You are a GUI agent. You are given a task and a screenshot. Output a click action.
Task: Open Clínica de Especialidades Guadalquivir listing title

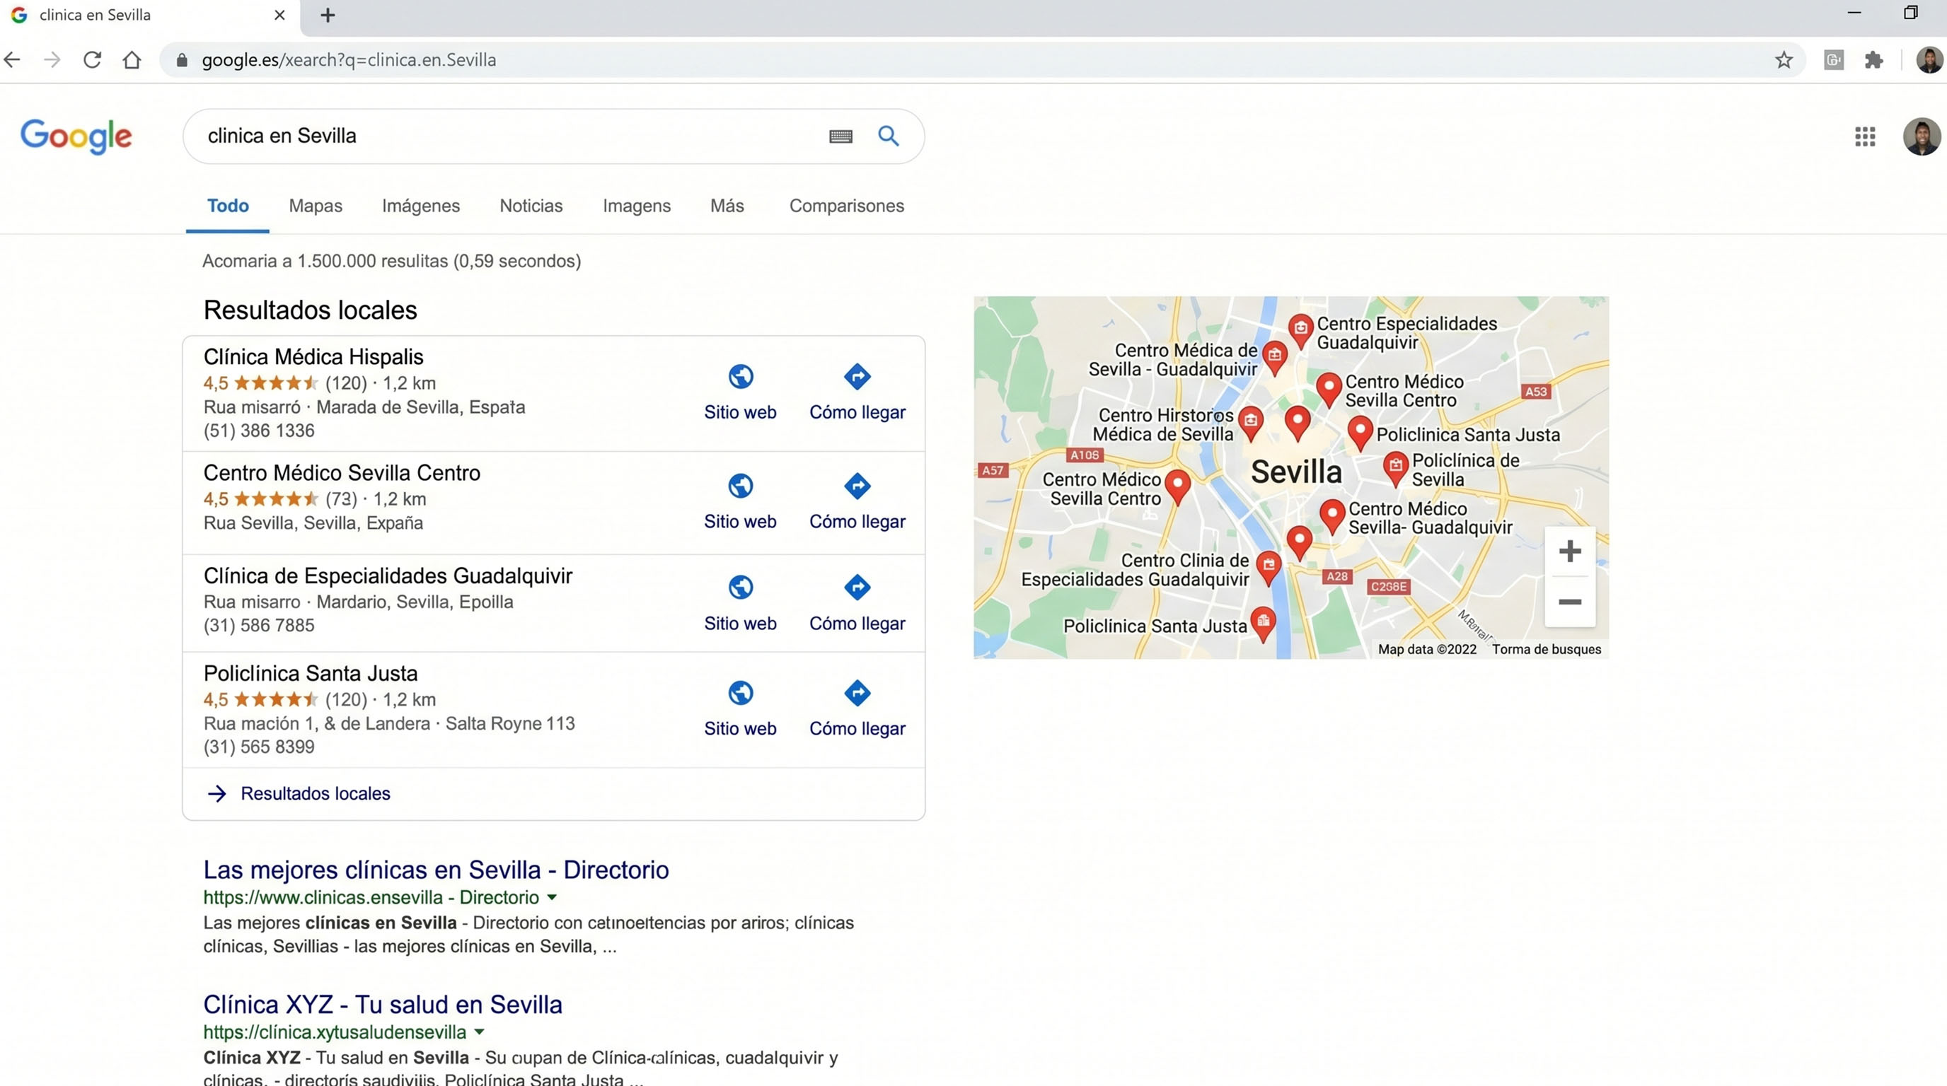coord(388,576)
